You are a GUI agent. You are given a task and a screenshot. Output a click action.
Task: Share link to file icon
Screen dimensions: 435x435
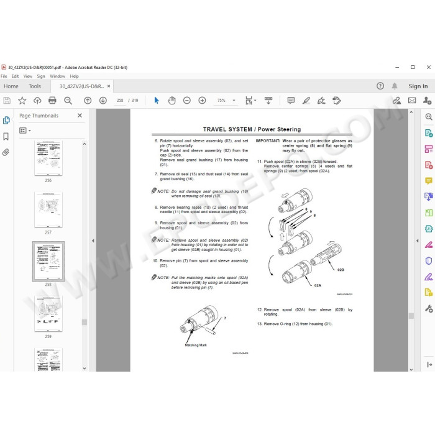(x=396, y=101)
